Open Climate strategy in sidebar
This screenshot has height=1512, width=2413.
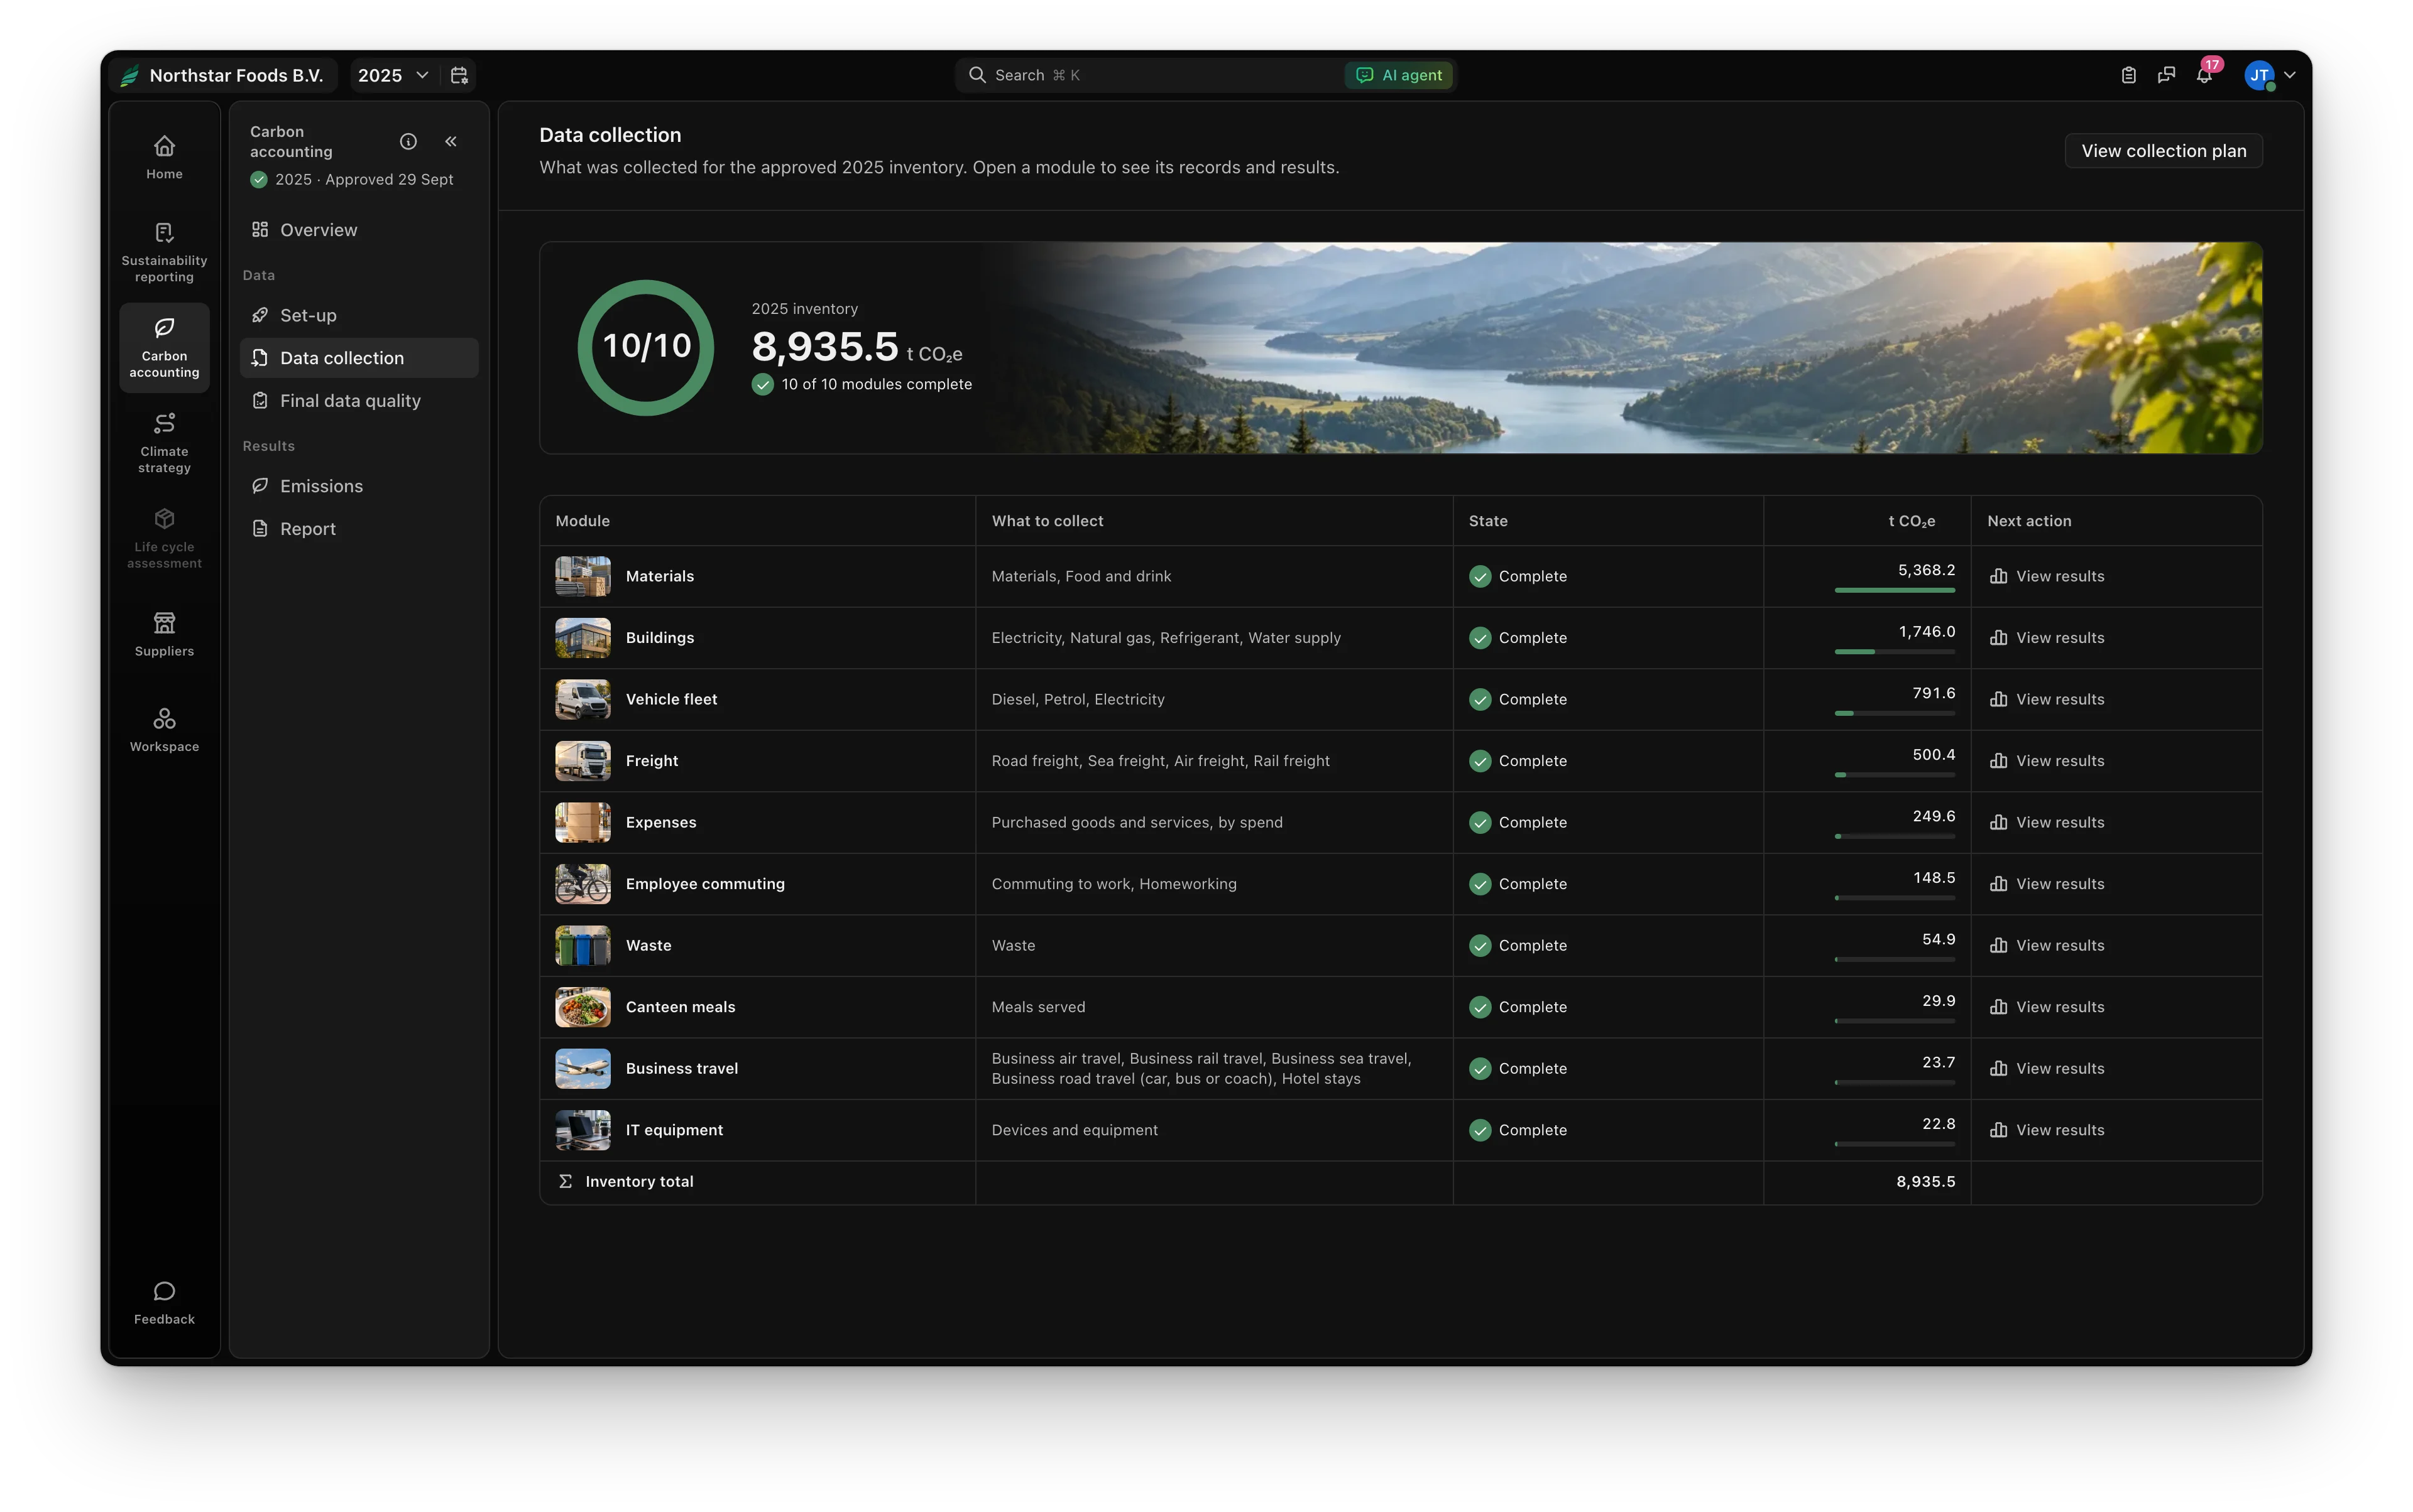coord(164,443)
